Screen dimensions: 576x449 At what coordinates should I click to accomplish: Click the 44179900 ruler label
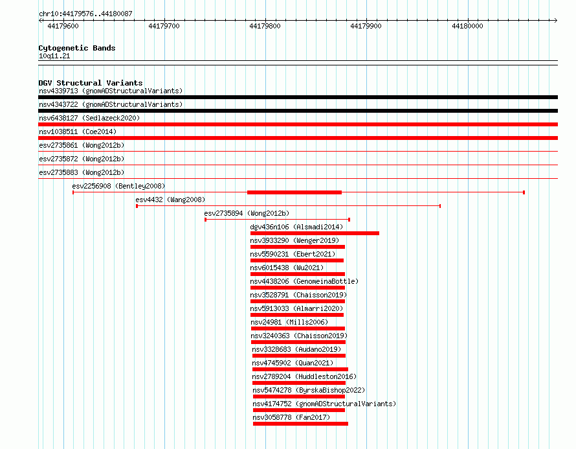[366, 26]
